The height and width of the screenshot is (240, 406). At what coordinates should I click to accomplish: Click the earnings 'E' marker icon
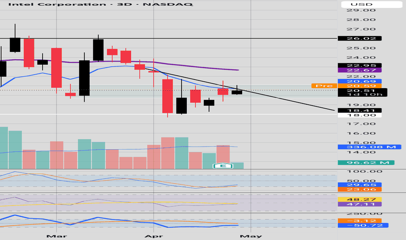point(223,165)
